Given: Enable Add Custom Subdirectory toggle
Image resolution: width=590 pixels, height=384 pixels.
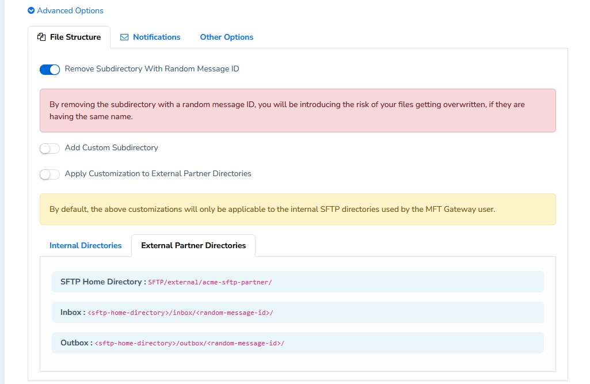Looking at the screenshot, I should click(50, 149).
